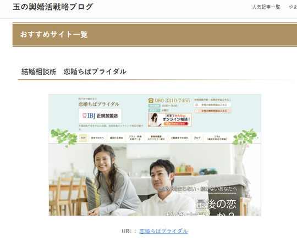Open the 恋婚ちばブライダル URL link

(163, 231)
